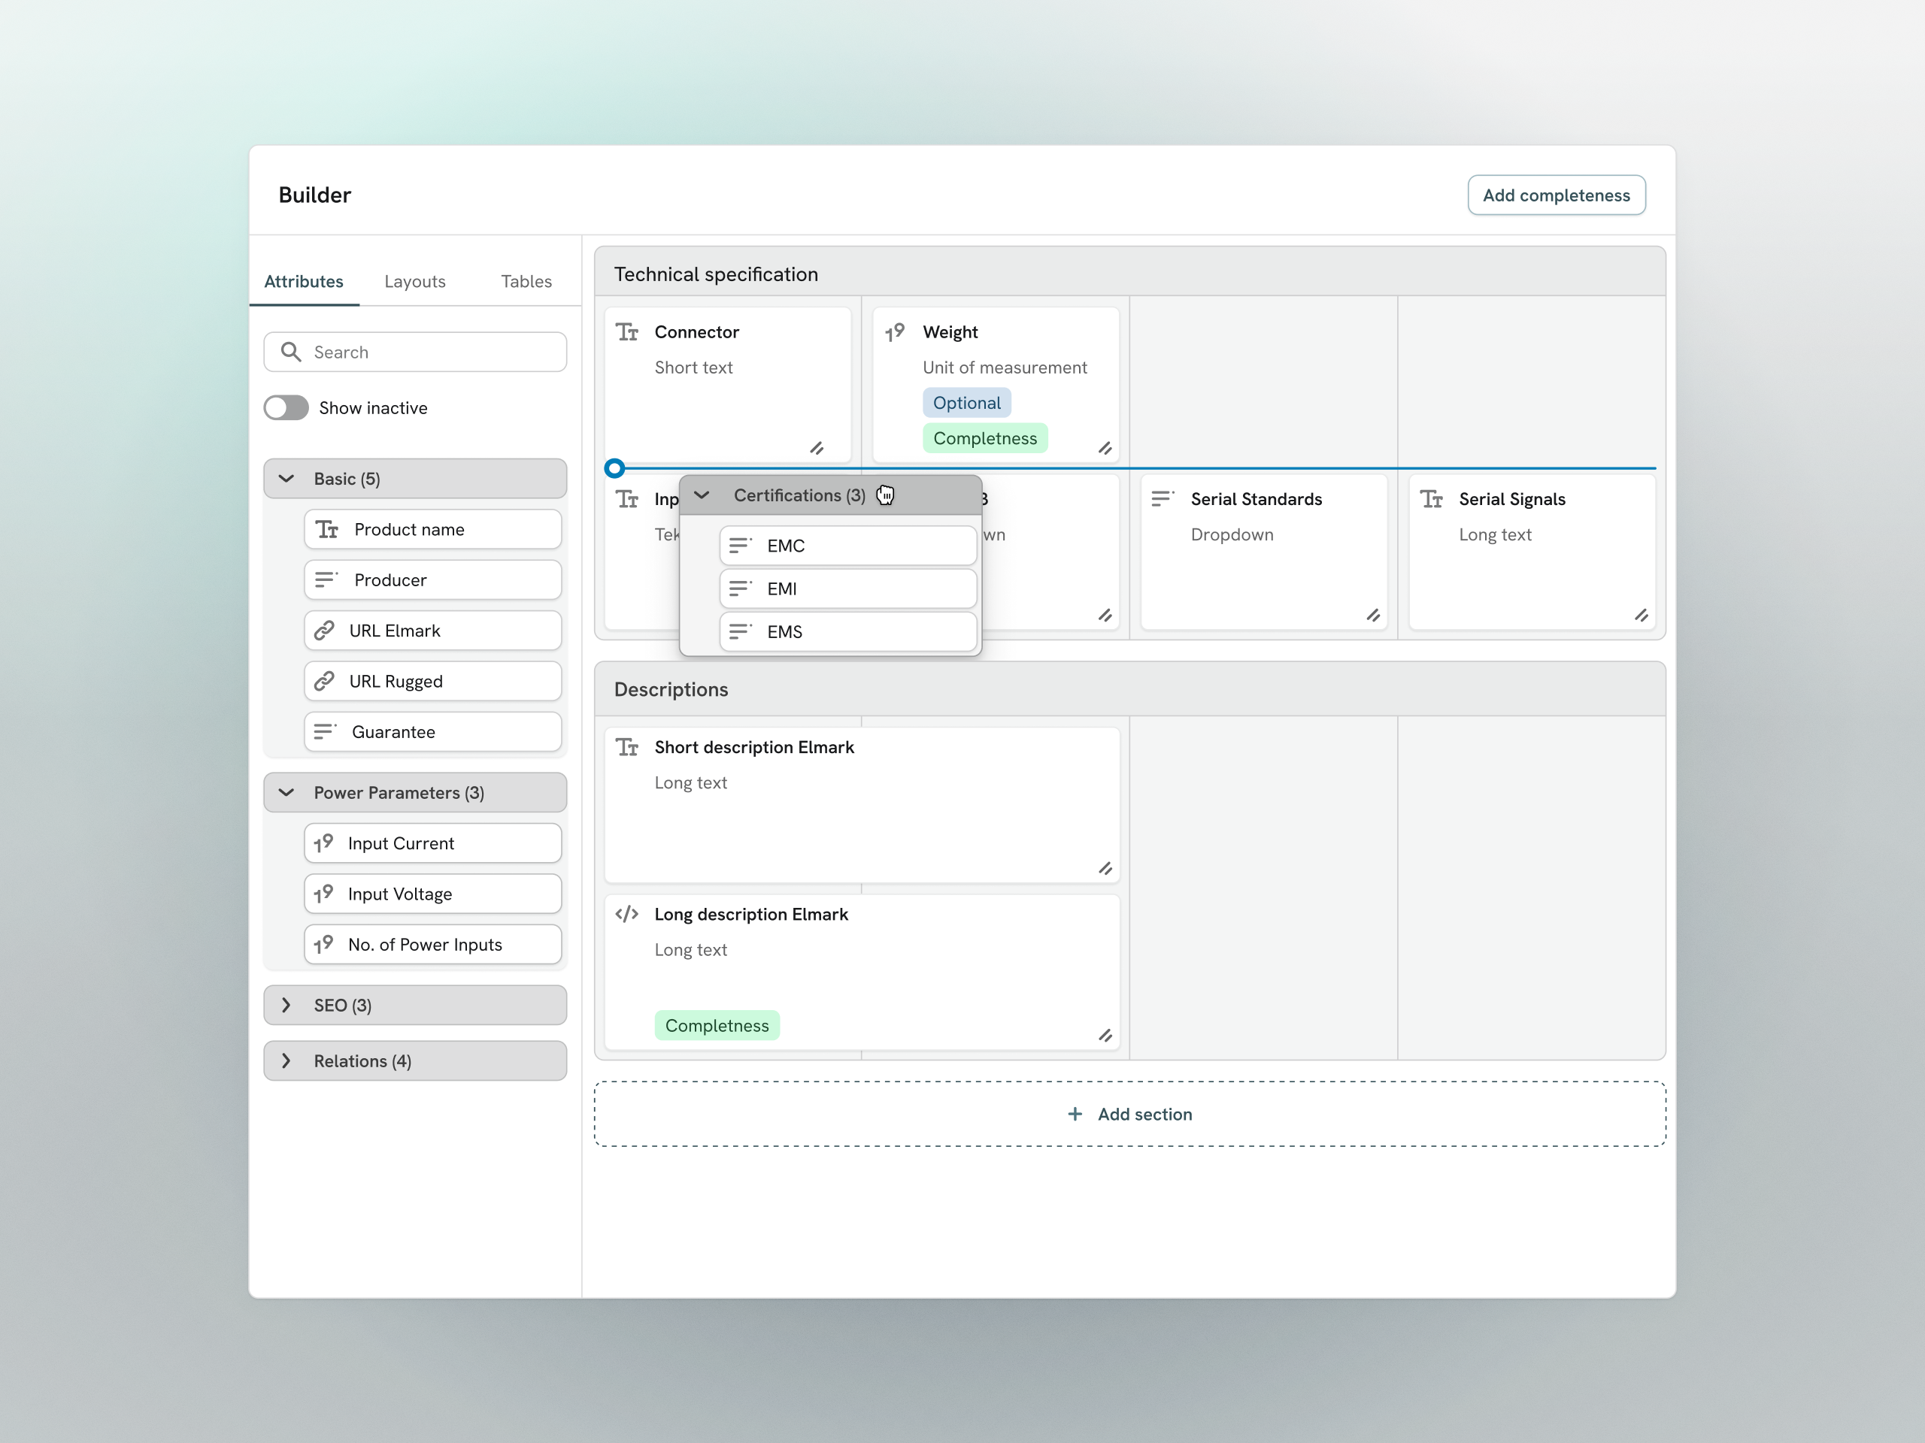Click the text icon beside Product name
Image resolution: width=1925 pixels, height=1443 pixels.
point(327,530)
